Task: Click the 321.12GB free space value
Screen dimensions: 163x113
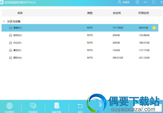Action: [x=144, y=58]
